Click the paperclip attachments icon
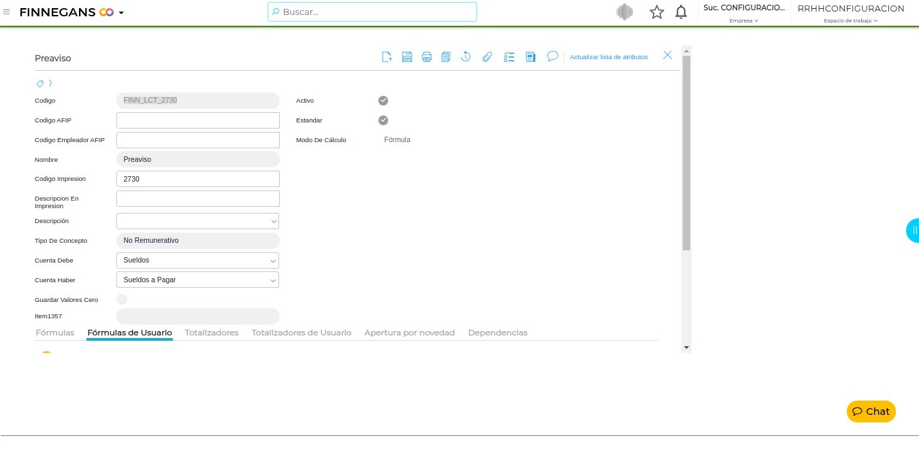The image size is (919, 470). 487,57
